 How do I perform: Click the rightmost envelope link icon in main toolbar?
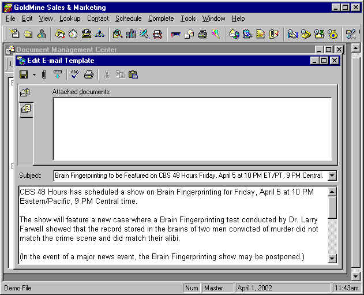pos(351,34)
